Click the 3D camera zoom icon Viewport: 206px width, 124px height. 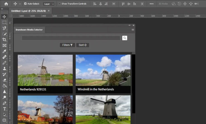tap(197, 4)
